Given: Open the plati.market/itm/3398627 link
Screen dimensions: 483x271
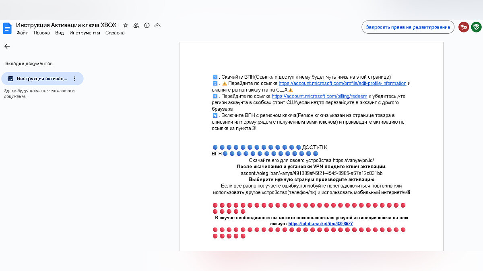Looking at the screenshot, I should click(x=320, y=224).
